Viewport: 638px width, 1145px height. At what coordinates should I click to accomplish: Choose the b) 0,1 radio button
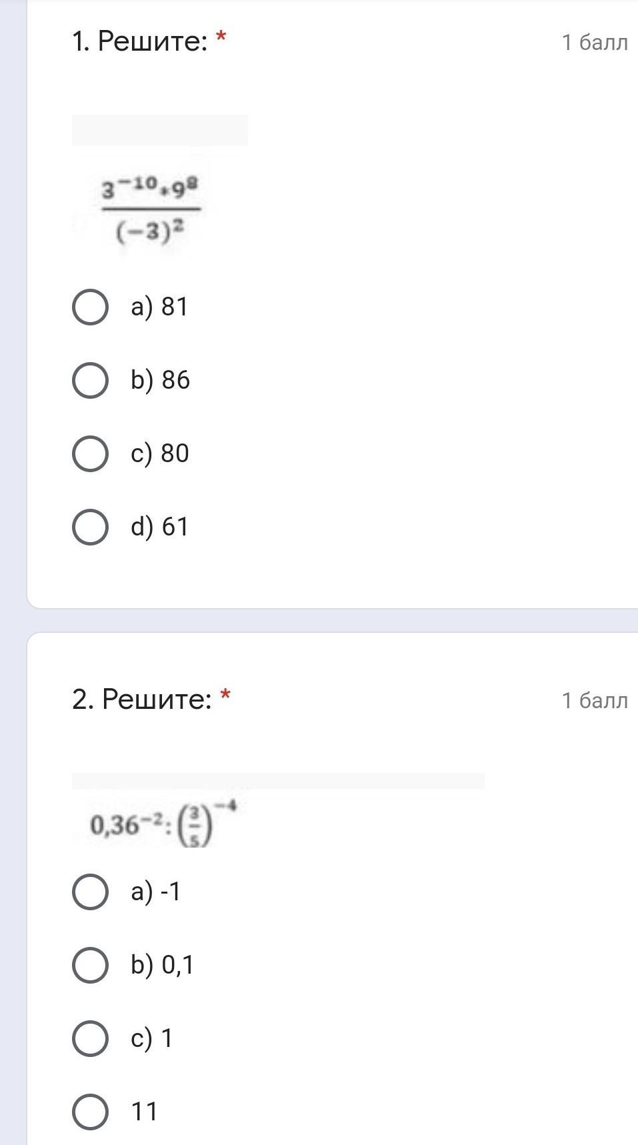(x=90, y=966)
